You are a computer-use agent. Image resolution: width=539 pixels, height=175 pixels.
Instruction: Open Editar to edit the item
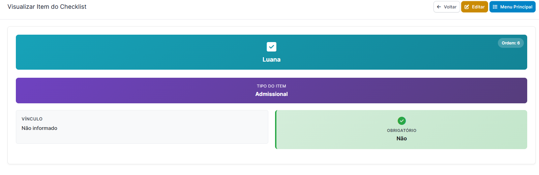coord(474,7)
